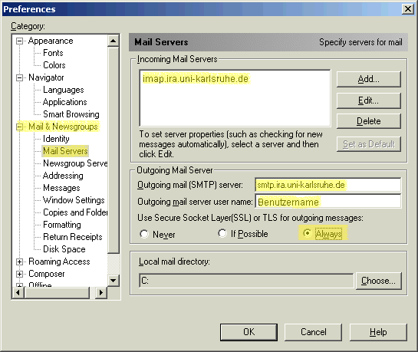Image resolution: width=418 pixels, height=352 pixels.
Task: Delete the selected incoming mail server
Action: coord(369,121)
